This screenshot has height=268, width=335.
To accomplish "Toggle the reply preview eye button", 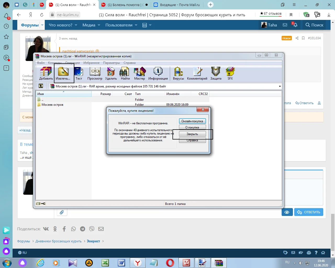I will point(287,212).
